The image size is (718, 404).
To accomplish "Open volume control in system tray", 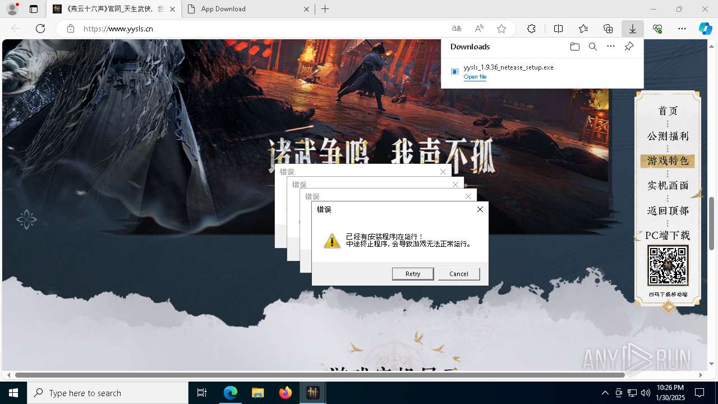I will tap(645, 393).
